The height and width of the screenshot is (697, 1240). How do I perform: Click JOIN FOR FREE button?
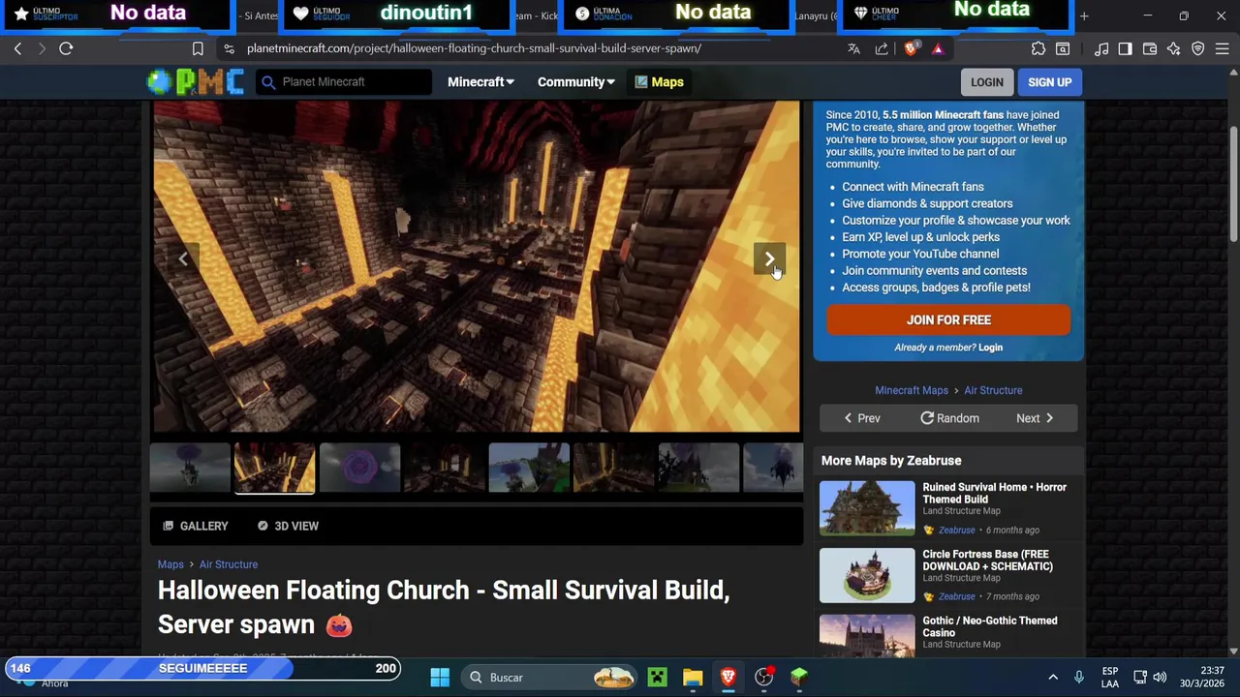948,319
